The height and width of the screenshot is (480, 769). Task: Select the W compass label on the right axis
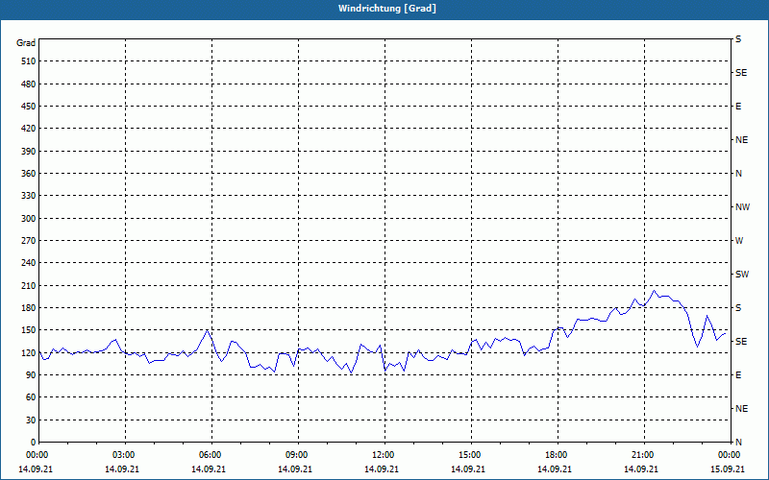point(739,241)
